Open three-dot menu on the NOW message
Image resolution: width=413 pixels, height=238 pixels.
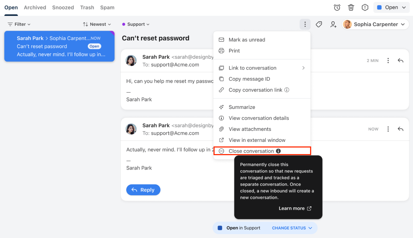388,129
